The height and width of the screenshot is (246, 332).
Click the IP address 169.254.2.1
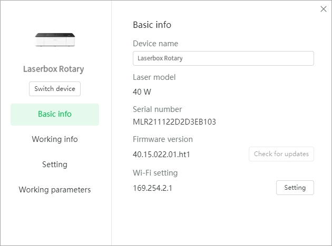(152, 188)
